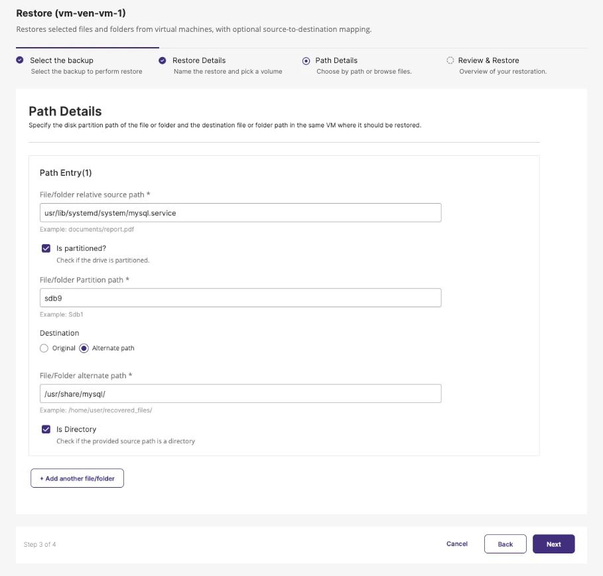Click Add another file/folder
This screenshot has height=576, width=603.
[x=77, y=478]
